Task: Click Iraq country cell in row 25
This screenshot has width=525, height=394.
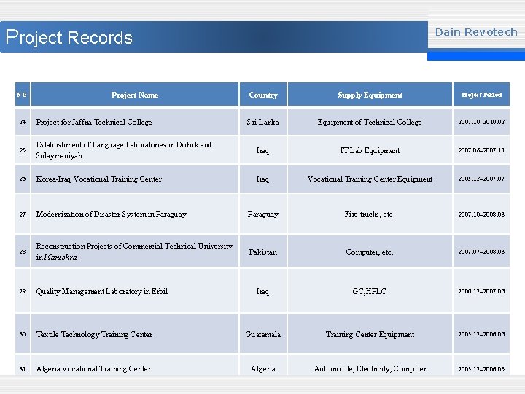Action: 263,150
